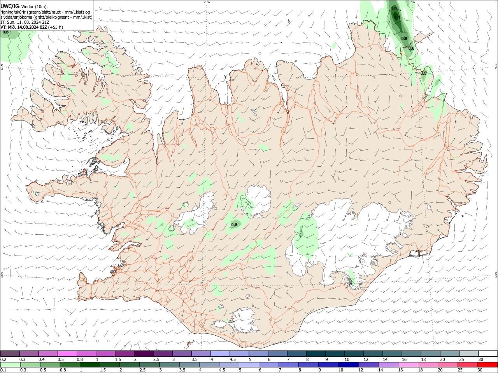498x373 pixels.
Task: Click the 'rigning/skúrir' legend description line
Action: click(x=45, y=12)
